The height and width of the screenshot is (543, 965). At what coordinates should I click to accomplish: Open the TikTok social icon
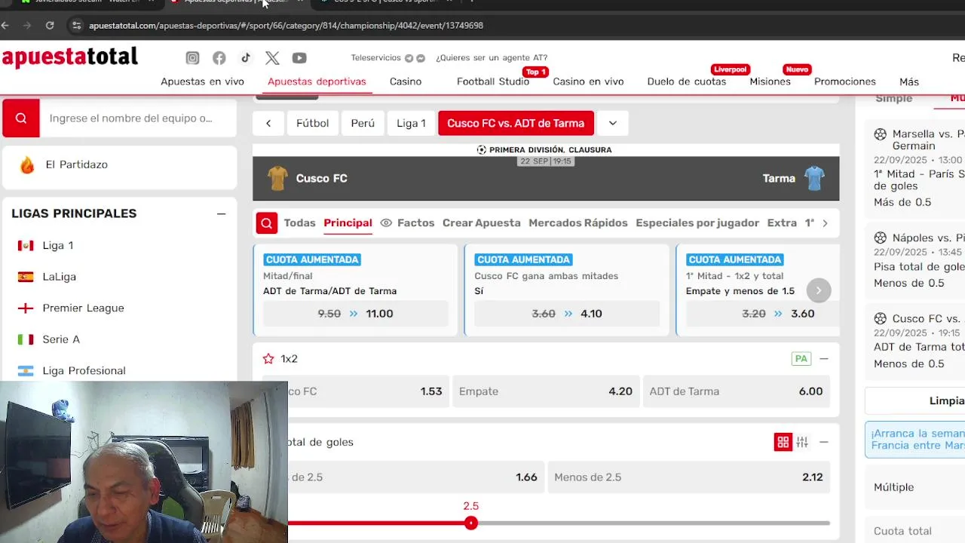tap(246, 58)
